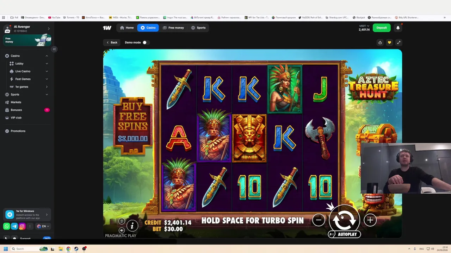Click the 1W logo
451x253 pixels.
(x=107, y=28)
